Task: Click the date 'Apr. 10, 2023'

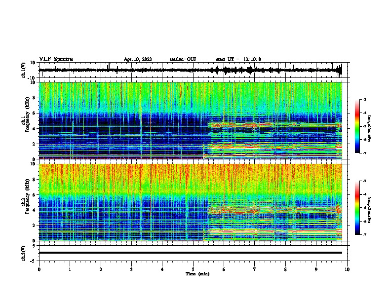Action: (138, 59)
